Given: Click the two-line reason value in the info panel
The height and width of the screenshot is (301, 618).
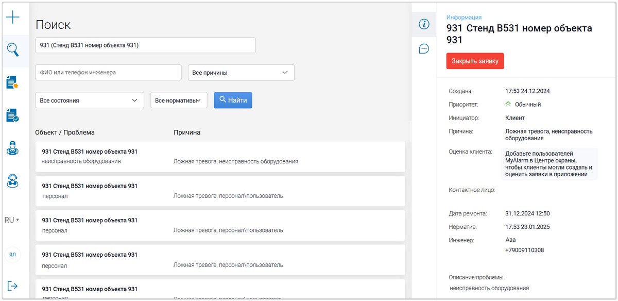Looking at the screenshot, I should pos(549,135).
